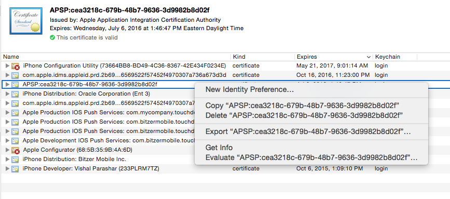
Task: Expand com.apple.idms row expiring Oct 16, 2016
Action: (7, 75)
